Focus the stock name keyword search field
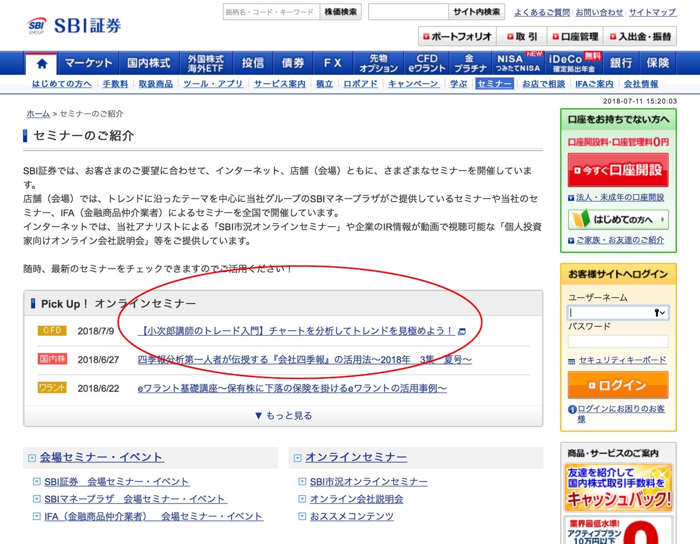Image resolution: width=700 pixels, height=544 pixels. coord(271,12)
